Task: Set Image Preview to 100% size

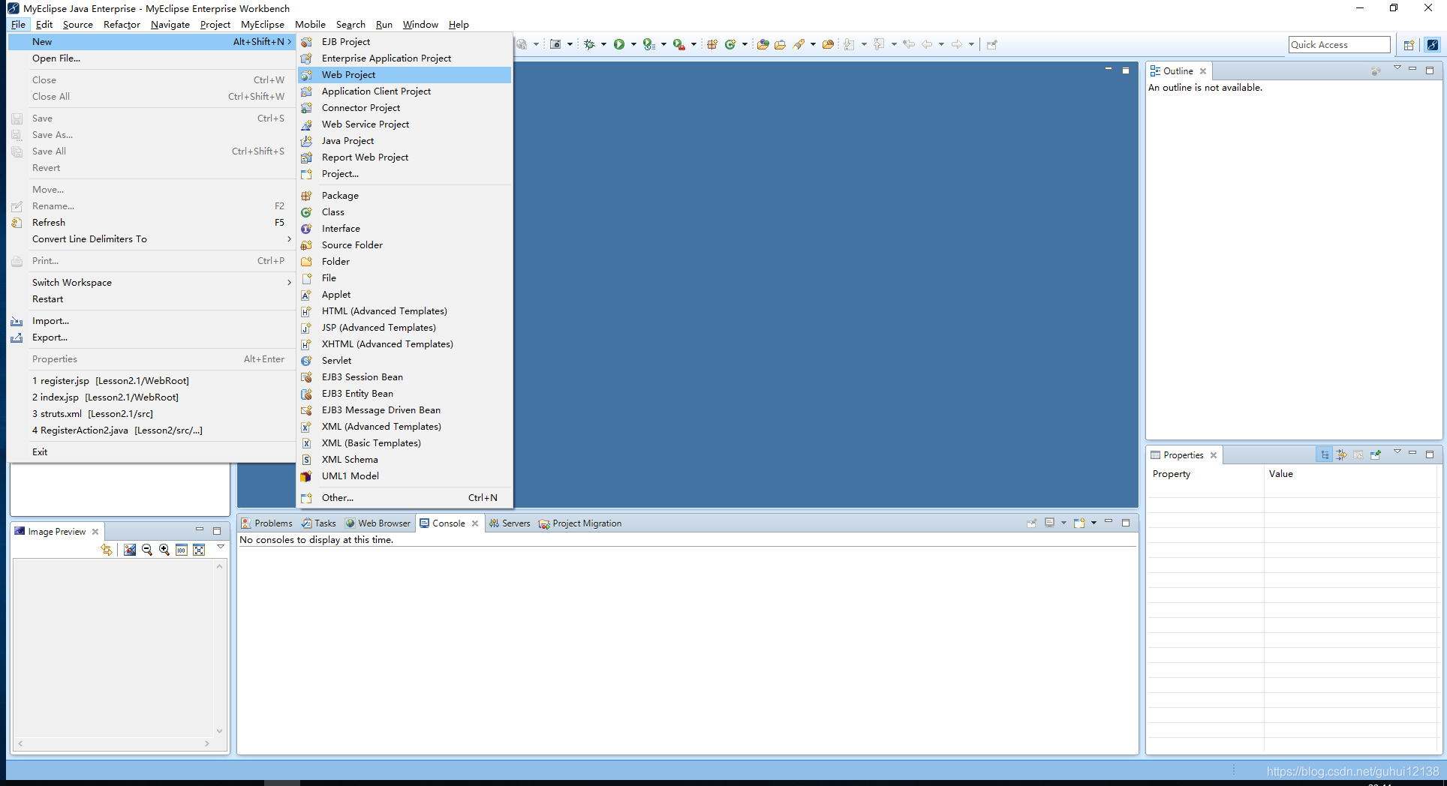Action: pyautogui.click(x=182, y=550)
